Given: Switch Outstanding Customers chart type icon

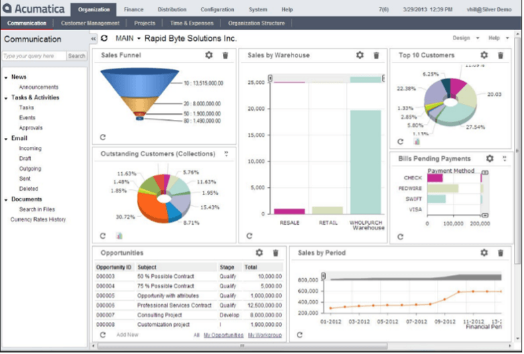Looking at the screenshot, I should [119, 236].
